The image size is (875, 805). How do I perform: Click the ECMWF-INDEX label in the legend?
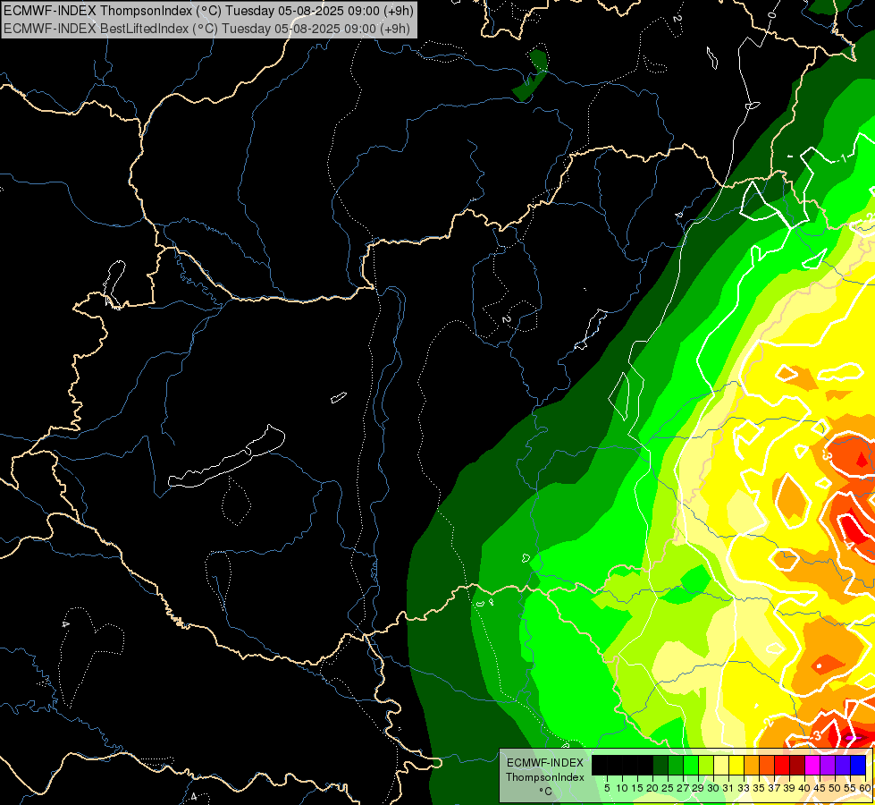(545, 763)
